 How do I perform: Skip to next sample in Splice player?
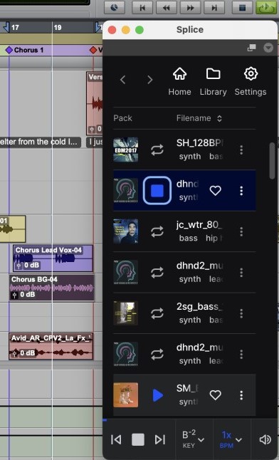pos(160,439)
